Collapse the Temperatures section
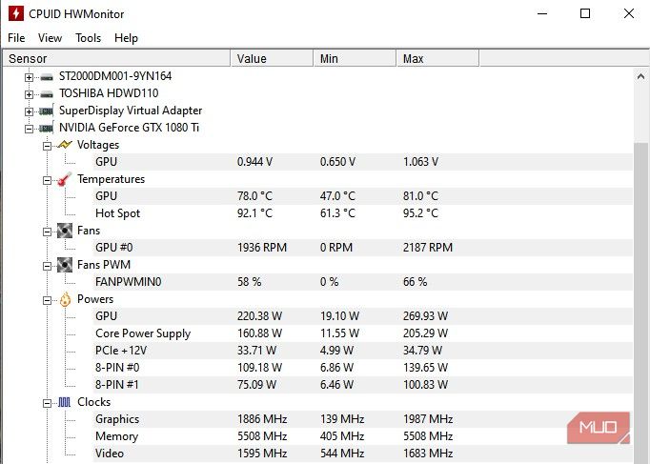The width and height of the screenshot is (650, 464). (x=47, y=179)
